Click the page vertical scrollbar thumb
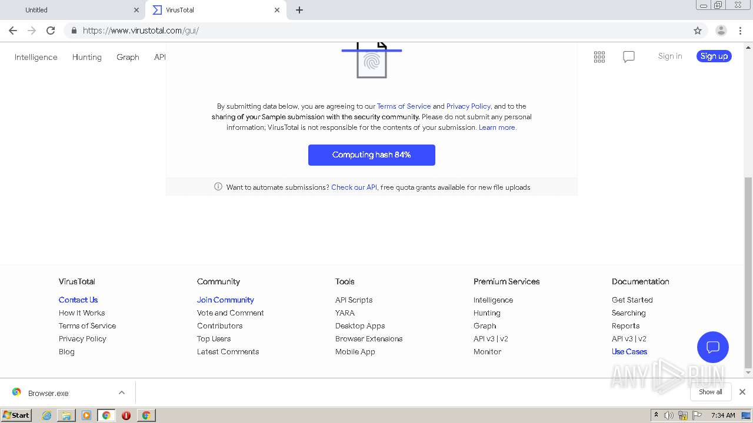The height and width of the screenshot is (423, 753). pyautogui.click(x=748, y=271)
